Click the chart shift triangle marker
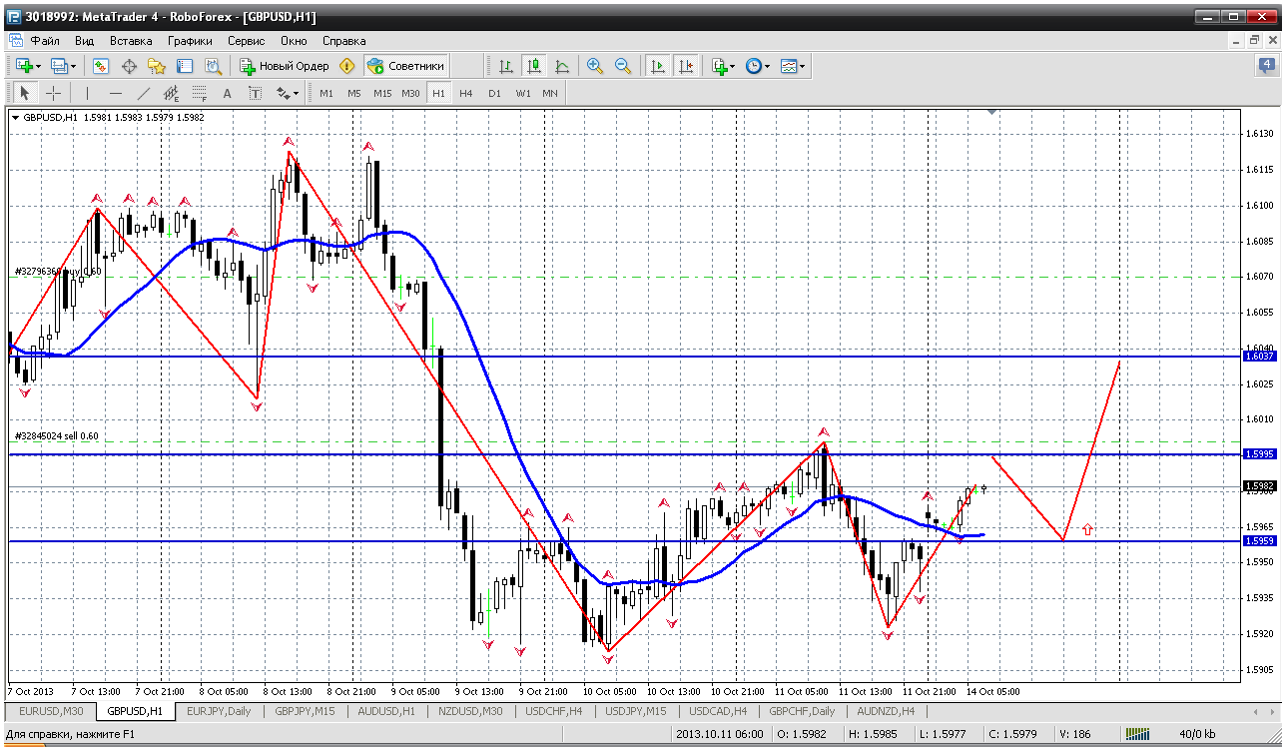The width and height of the screenshot is (1286, 747). click(x=991, y=113)
